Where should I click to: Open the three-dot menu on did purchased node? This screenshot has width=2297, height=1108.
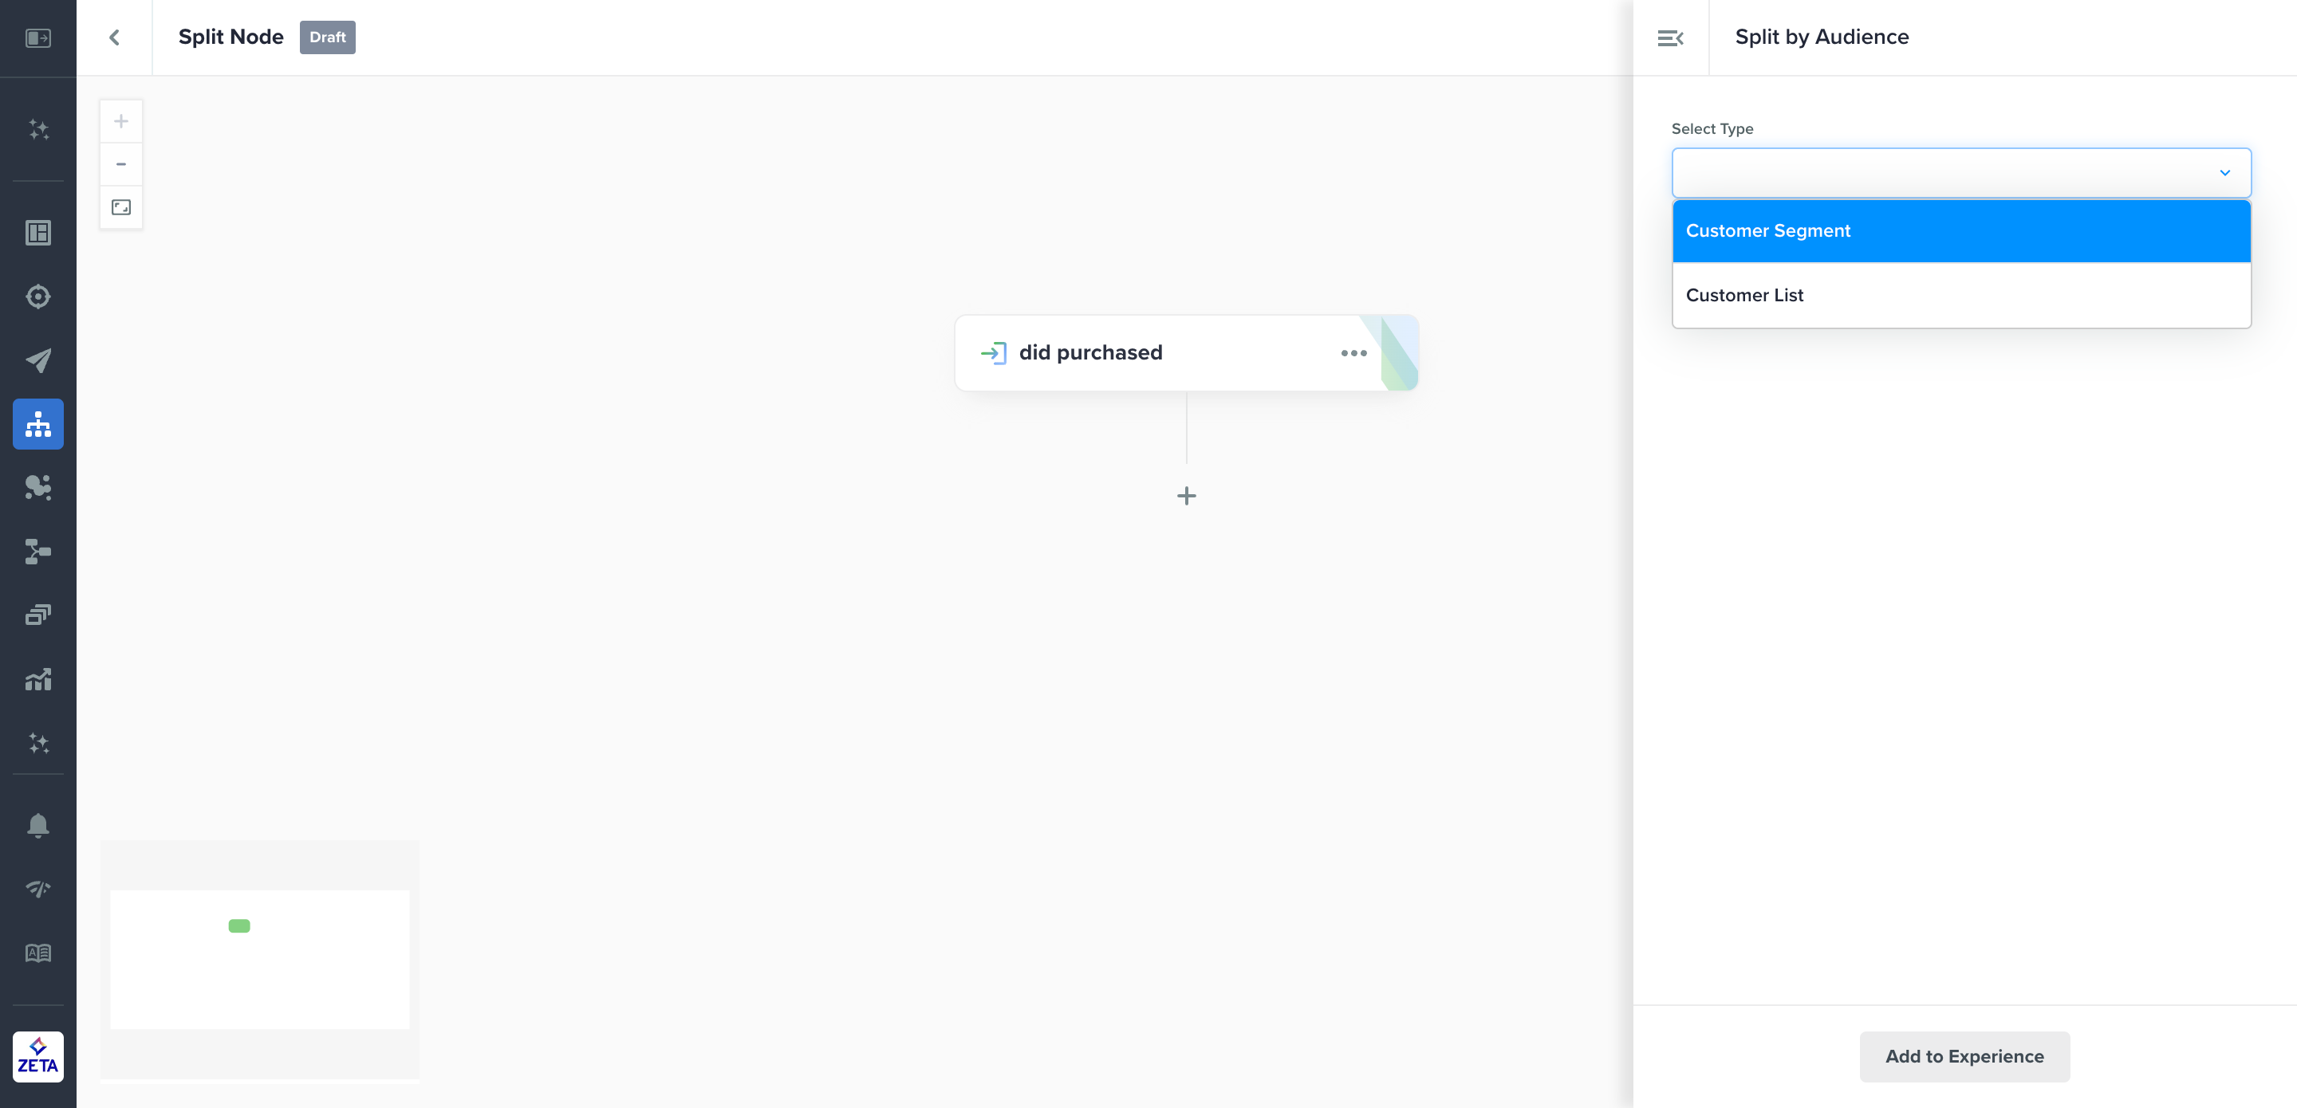tap(1353, 353)
